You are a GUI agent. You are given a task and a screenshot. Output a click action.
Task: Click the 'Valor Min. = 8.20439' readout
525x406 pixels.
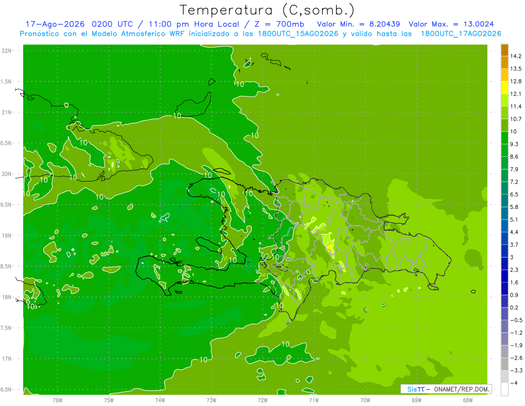[358, 24]
